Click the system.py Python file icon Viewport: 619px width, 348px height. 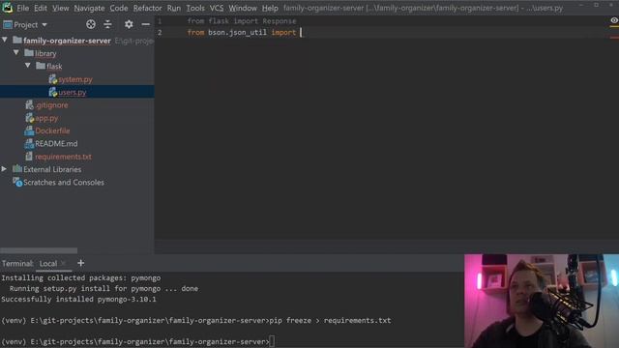pos(53,79)
